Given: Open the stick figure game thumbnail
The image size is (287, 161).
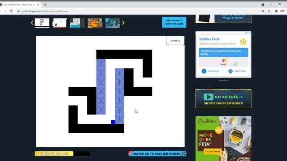Looking at the screenshot, I should coord(42,23).
